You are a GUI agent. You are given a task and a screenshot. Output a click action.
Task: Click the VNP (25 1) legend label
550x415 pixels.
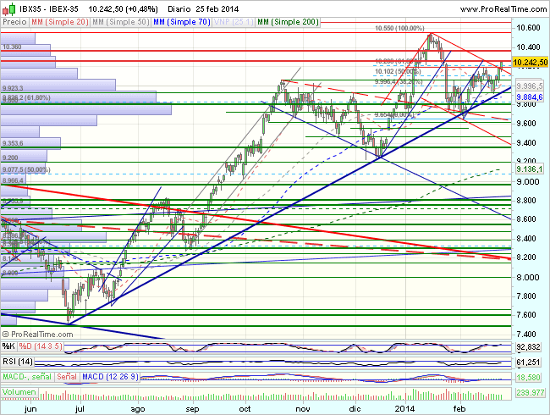pos(234,22)
